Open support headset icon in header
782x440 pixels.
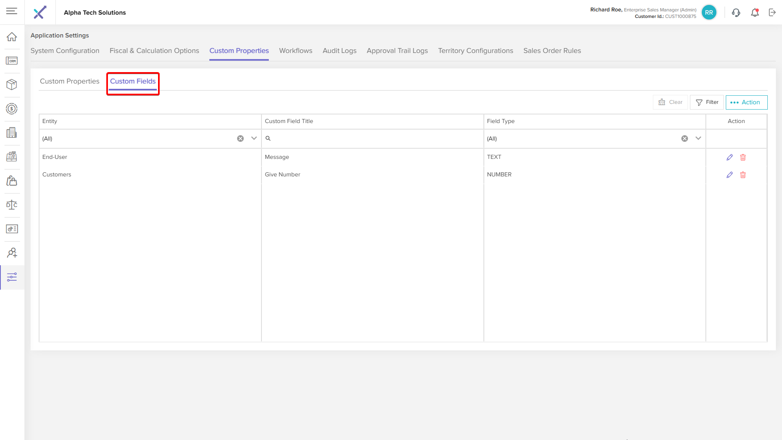click(x=736, y=13)
